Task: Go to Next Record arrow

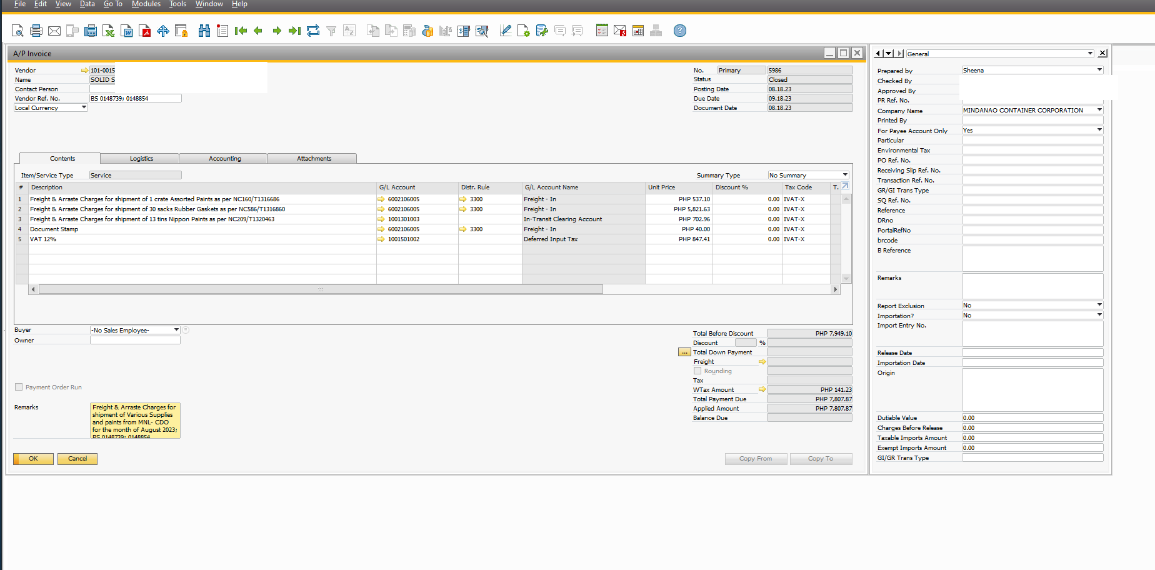Action: pos(277,31)
